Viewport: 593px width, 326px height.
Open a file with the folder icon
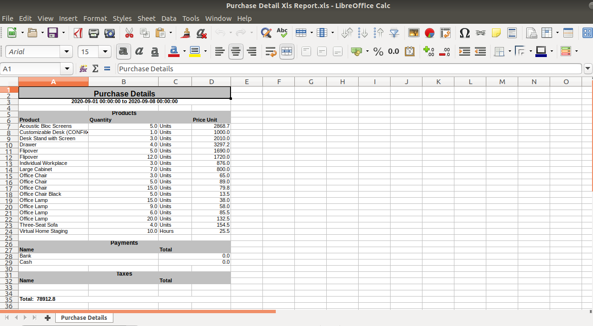tap(32, 33)
